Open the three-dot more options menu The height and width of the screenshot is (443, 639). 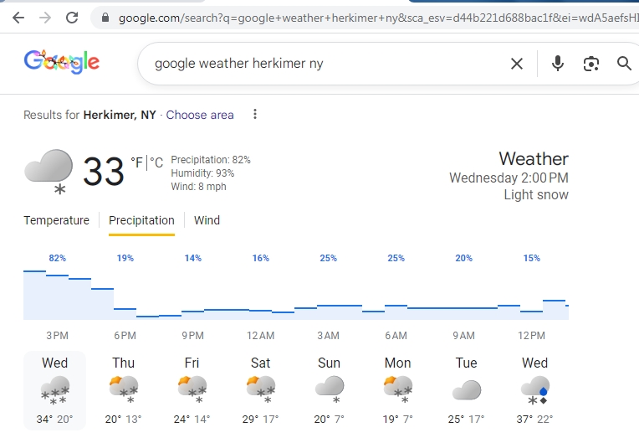coord(256,115)
